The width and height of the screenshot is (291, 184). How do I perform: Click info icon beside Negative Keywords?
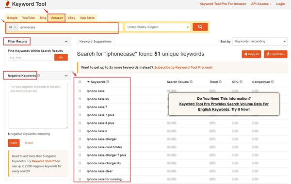click(x=39, y=76)
